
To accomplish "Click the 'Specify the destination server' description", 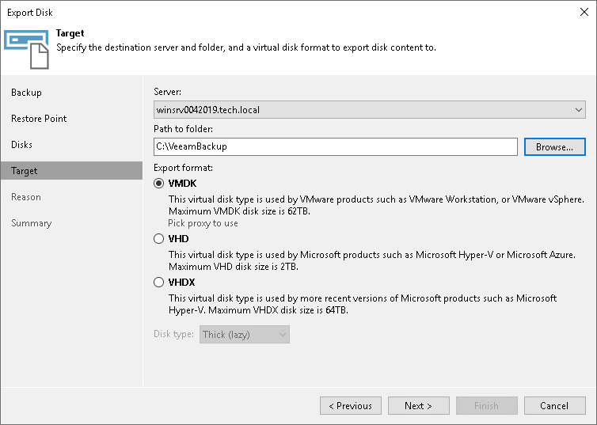I will (x=246, y=47).
